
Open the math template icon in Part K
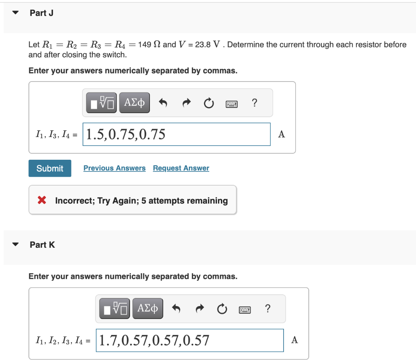114,308
